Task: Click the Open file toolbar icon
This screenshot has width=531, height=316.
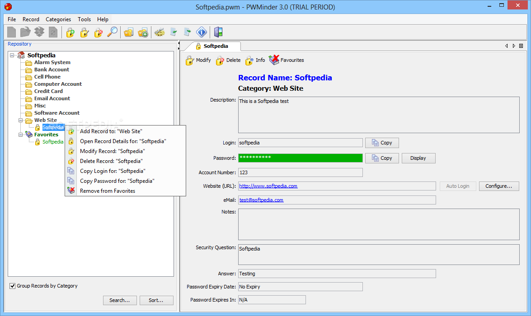Action: pyautogui.click(x=25, y=32)
